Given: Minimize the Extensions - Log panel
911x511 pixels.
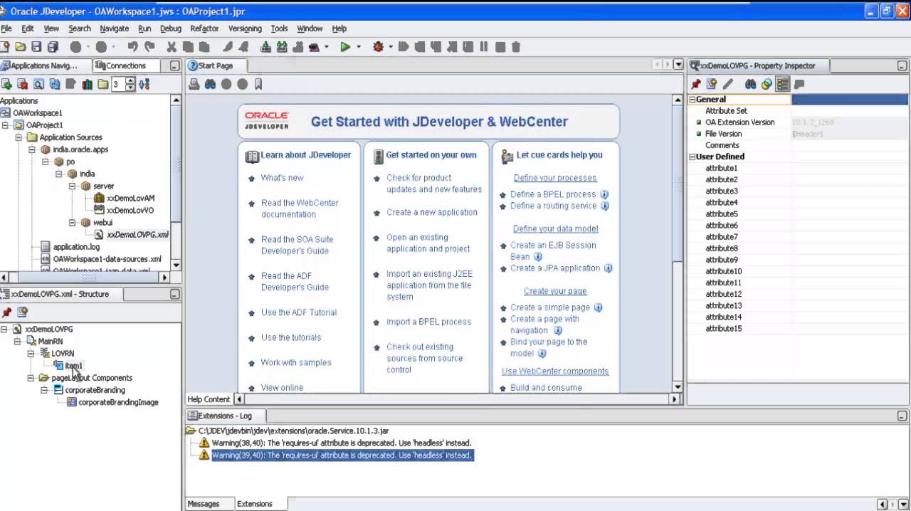Looking at the screenshot, I should [902, 416].
